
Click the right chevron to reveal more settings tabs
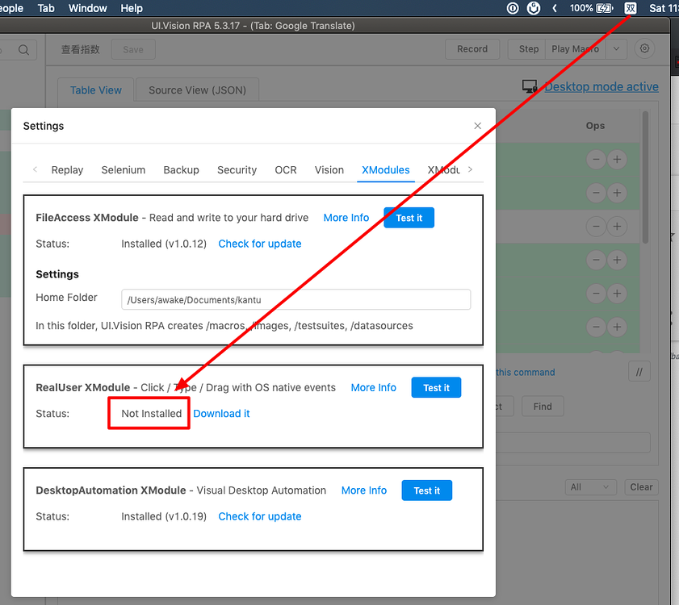click(470, 169)
